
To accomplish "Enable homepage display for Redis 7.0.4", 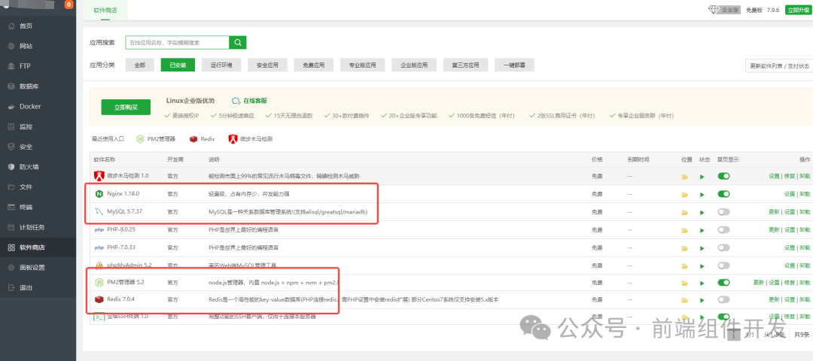I will click(x=723, y=299).
